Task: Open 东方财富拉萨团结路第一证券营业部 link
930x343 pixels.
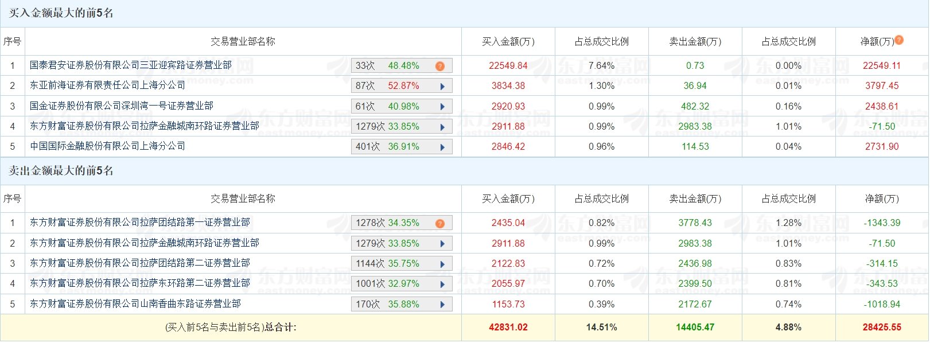Action: [140, 223]
